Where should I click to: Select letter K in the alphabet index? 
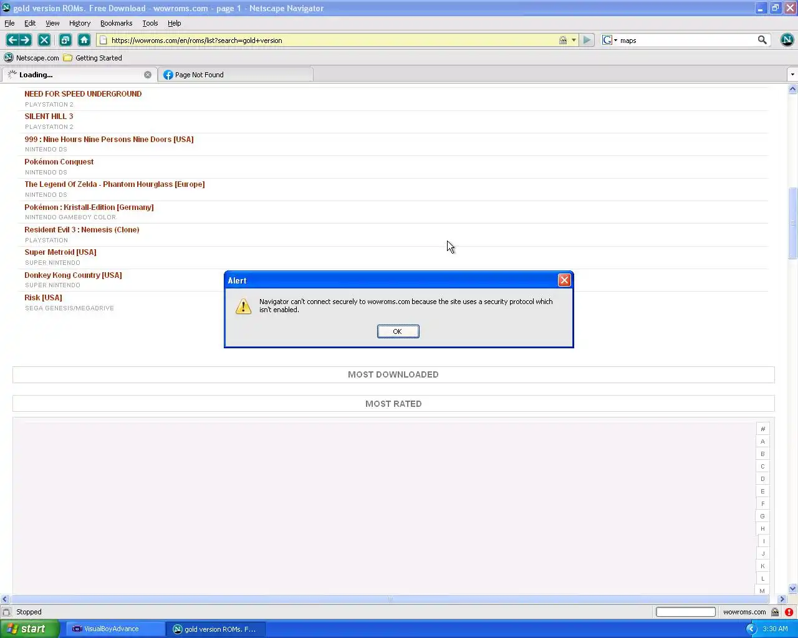(x=762, y=566)
